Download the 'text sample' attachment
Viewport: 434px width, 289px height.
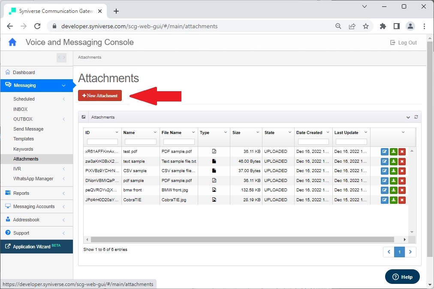393,161
